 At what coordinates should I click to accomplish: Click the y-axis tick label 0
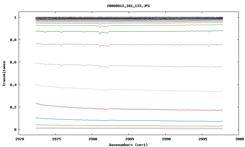(15, 130)
